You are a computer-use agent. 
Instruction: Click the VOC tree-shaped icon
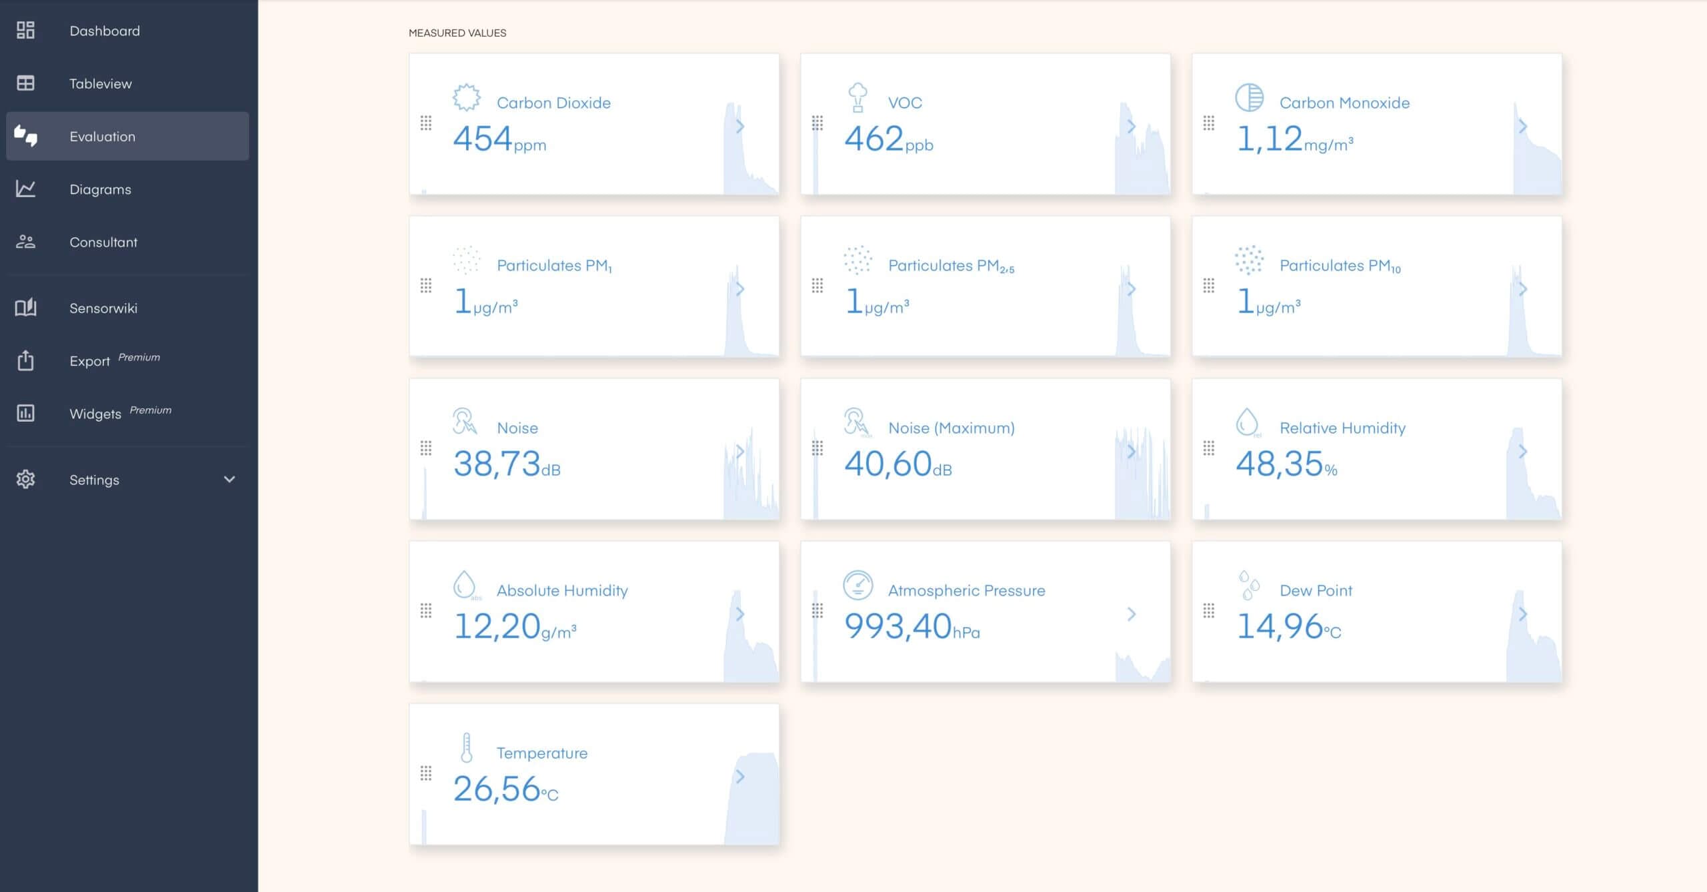(x=858, y=97)
